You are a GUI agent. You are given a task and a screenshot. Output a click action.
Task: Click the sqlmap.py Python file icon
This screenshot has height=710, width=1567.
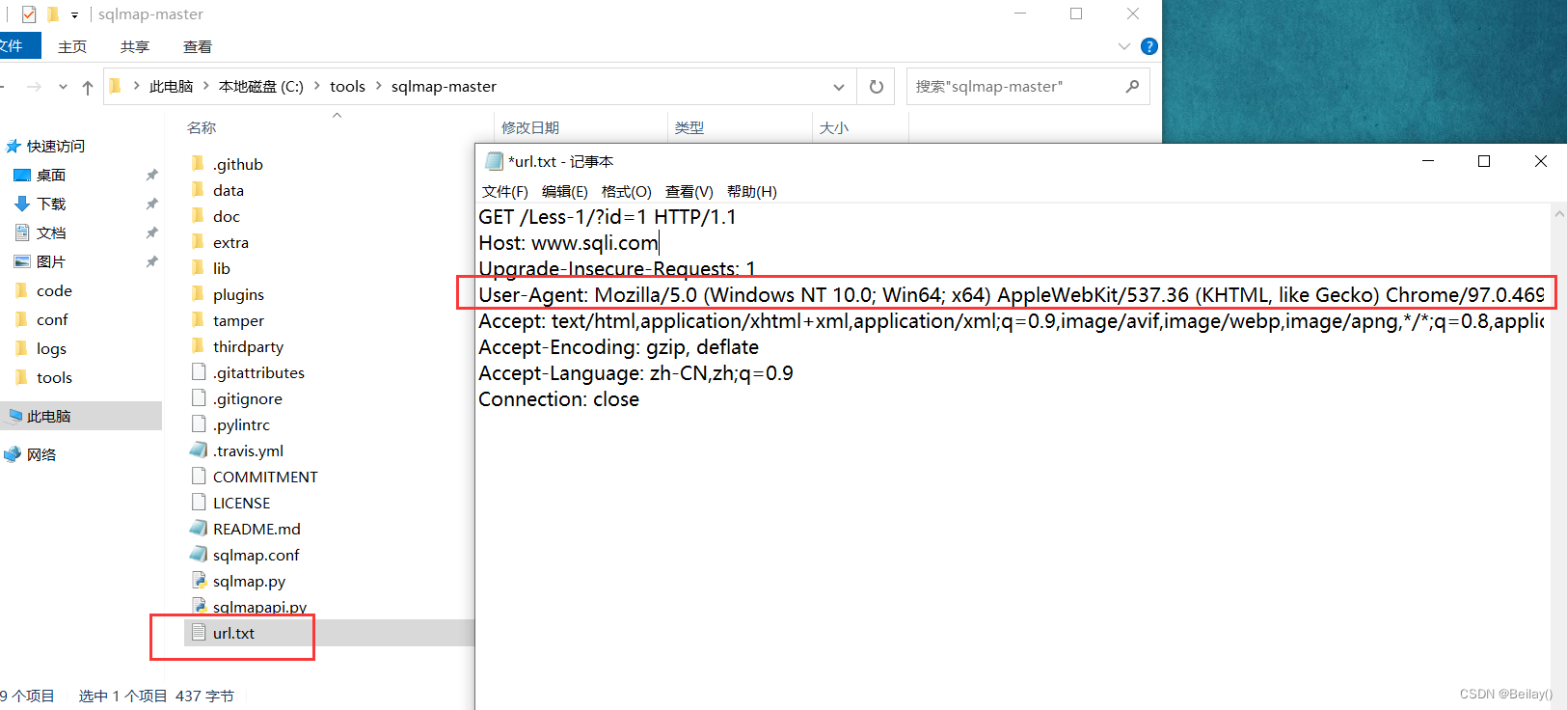tap(199, 580)
